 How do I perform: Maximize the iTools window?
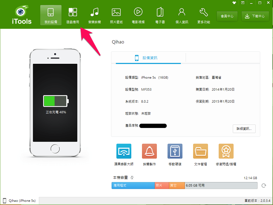pyautogui.click(x=260, y=3)
